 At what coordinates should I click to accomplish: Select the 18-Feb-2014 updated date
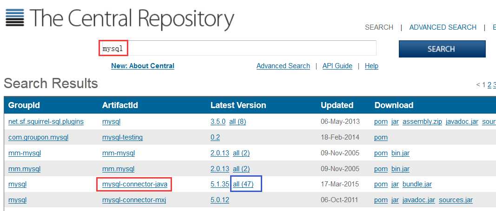pyautogui.click(x=340, y=137)
